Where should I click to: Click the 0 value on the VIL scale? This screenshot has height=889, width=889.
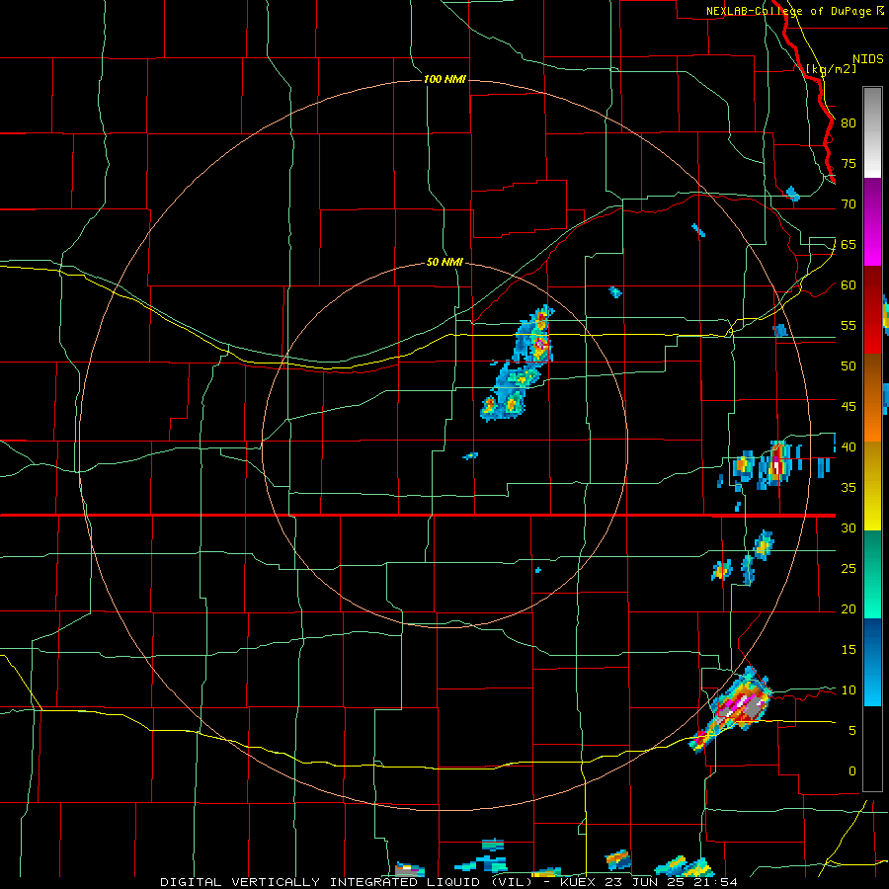(852, 771)
